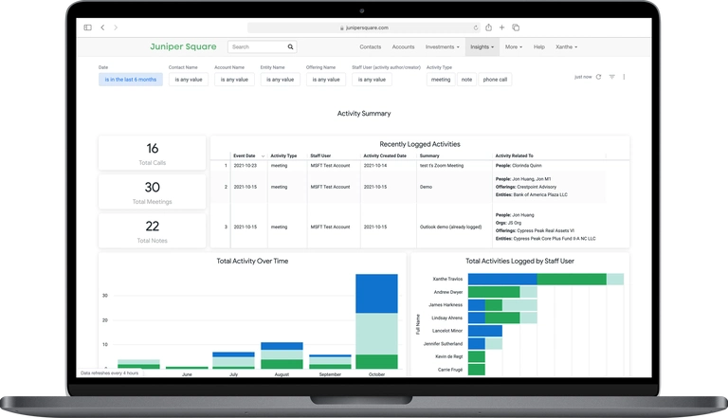Toggle the 'meeting' activity type filter

[441, 80]
